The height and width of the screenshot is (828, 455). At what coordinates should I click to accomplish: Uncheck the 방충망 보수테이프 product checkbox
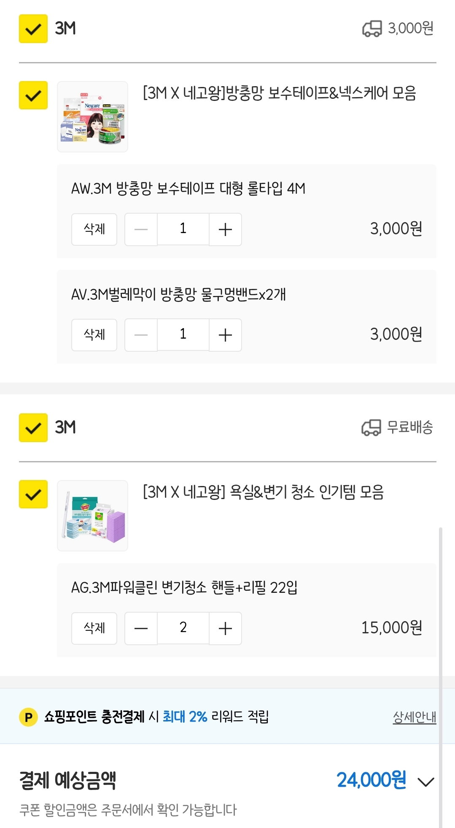33,95
